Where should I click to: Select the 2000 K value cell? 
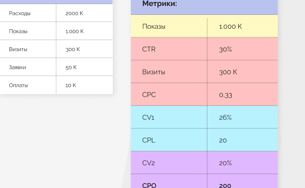click(74, 13)
